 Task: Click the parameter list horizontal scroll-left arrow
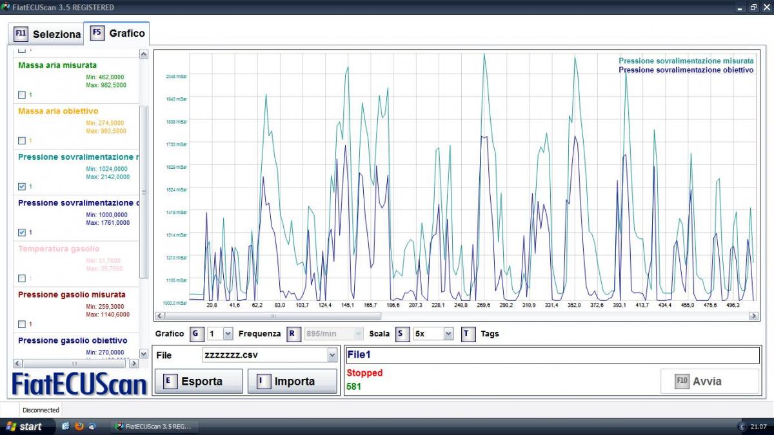[17, 363]
